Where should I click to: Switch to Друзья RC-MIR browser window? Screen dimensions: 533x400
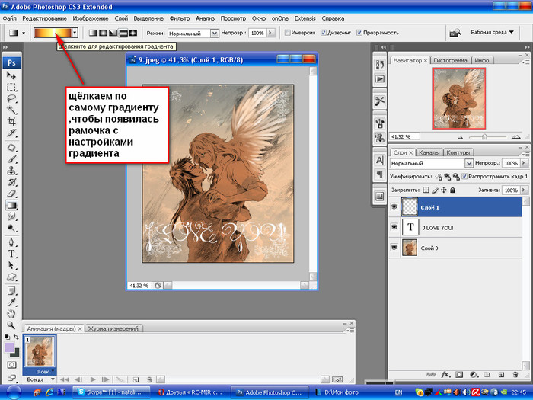pos(190,392)
